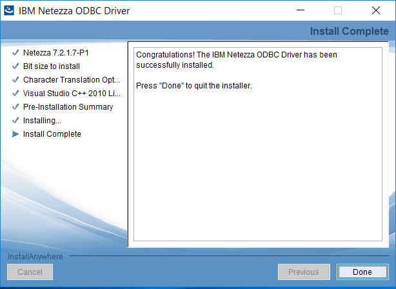Image resolution: width=396 pixels, height=289 pixels.
Task: Click the checkmark next to Visual Studio C++ 2010
Action: tap(15, 94)
